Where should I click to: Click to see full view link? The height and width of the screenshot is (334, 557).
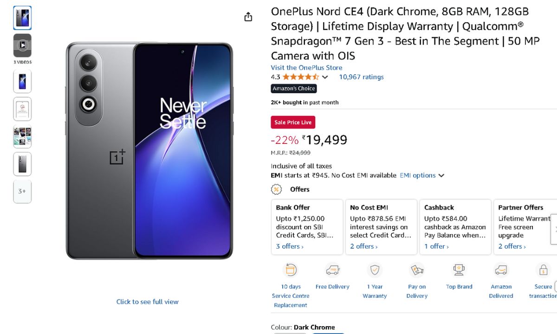[147, 302]
